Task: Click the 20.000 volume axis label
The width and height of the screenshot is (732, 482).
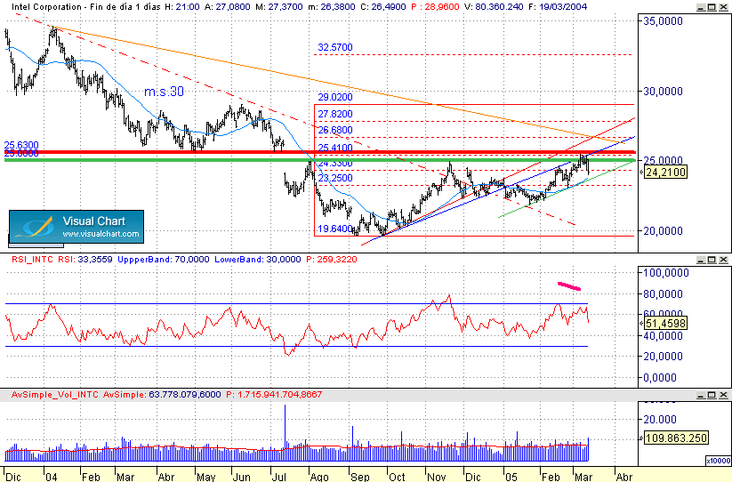Action: [660, 420]
